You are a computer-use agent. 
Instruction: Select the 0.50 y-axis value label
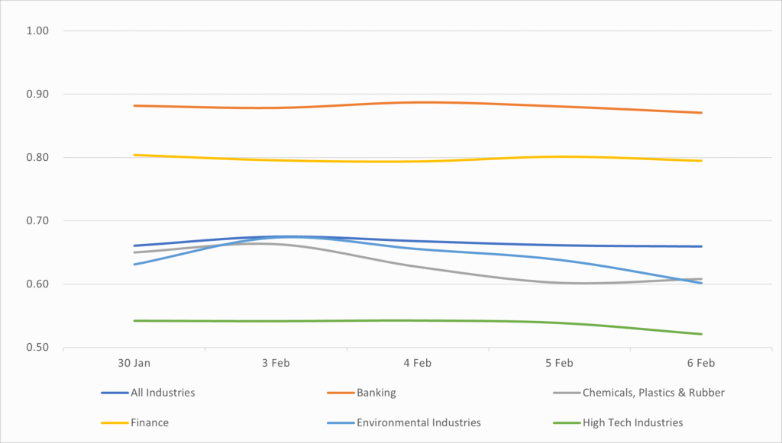pos(37,348)
